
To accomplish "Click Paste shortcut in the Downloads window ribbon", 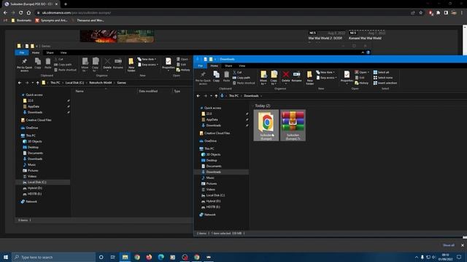I will coord(244,83).
